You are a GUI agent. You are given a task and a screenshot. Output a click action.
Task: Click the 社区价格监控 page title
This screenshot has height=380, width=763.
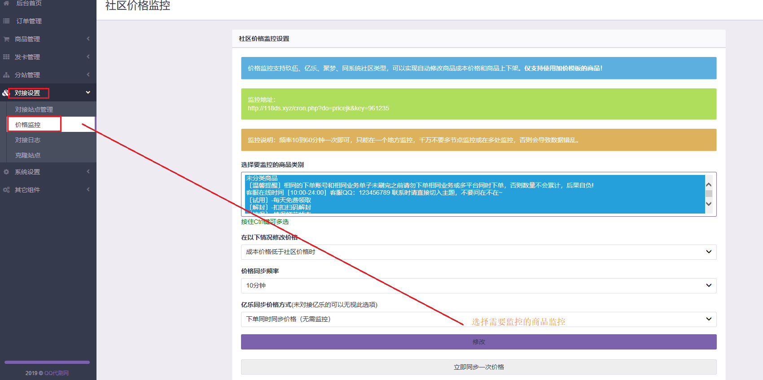coord(138,5)
